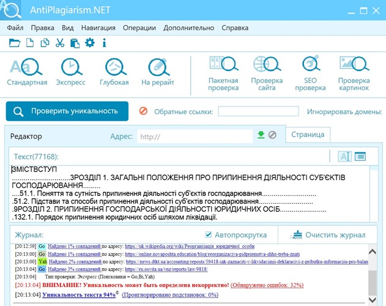The width and height of the screenshot is (386, 306).
Task: Open the Правка menu
Action: pos(43,28)
